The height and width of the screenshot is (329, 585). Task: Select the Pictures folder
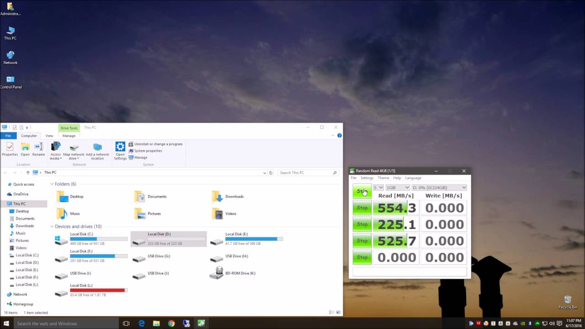[x=147, y=213]
